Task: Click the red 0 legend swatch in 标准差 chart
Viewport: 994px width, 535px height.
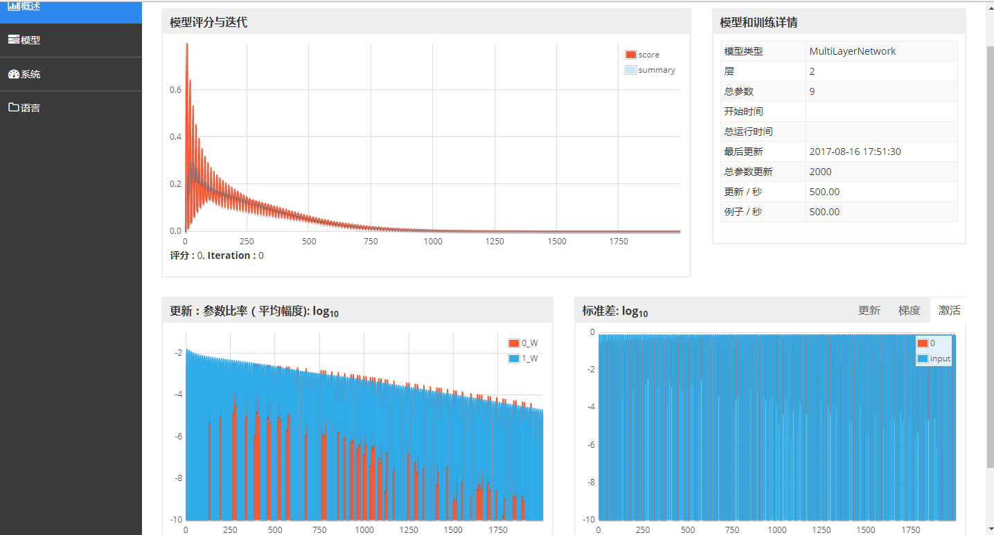Action: click(922, 343)
